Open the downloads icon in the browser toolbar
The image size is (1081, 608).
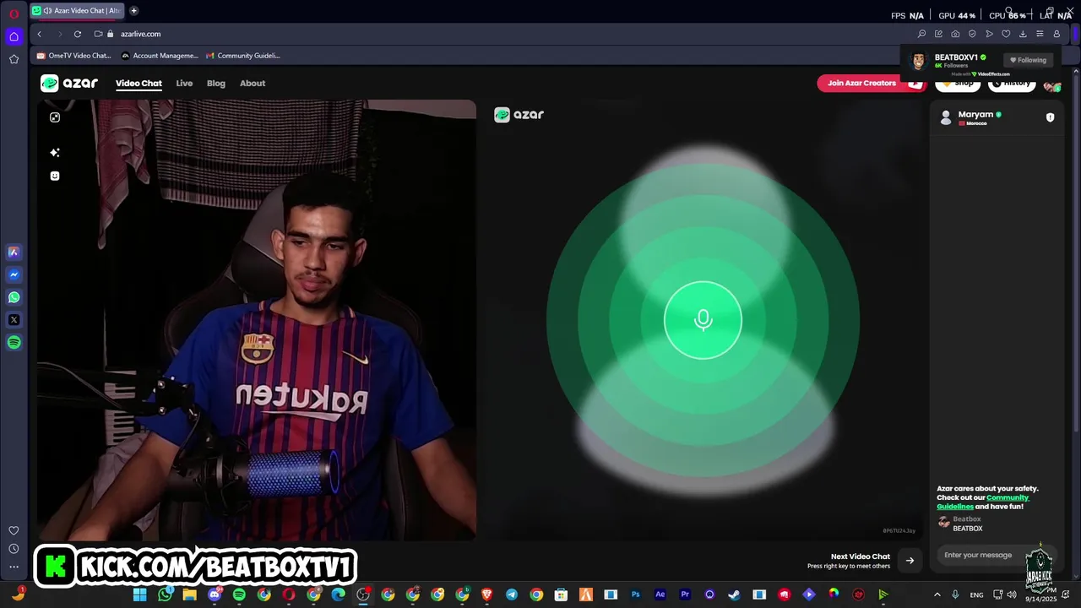click(1023, 34)
